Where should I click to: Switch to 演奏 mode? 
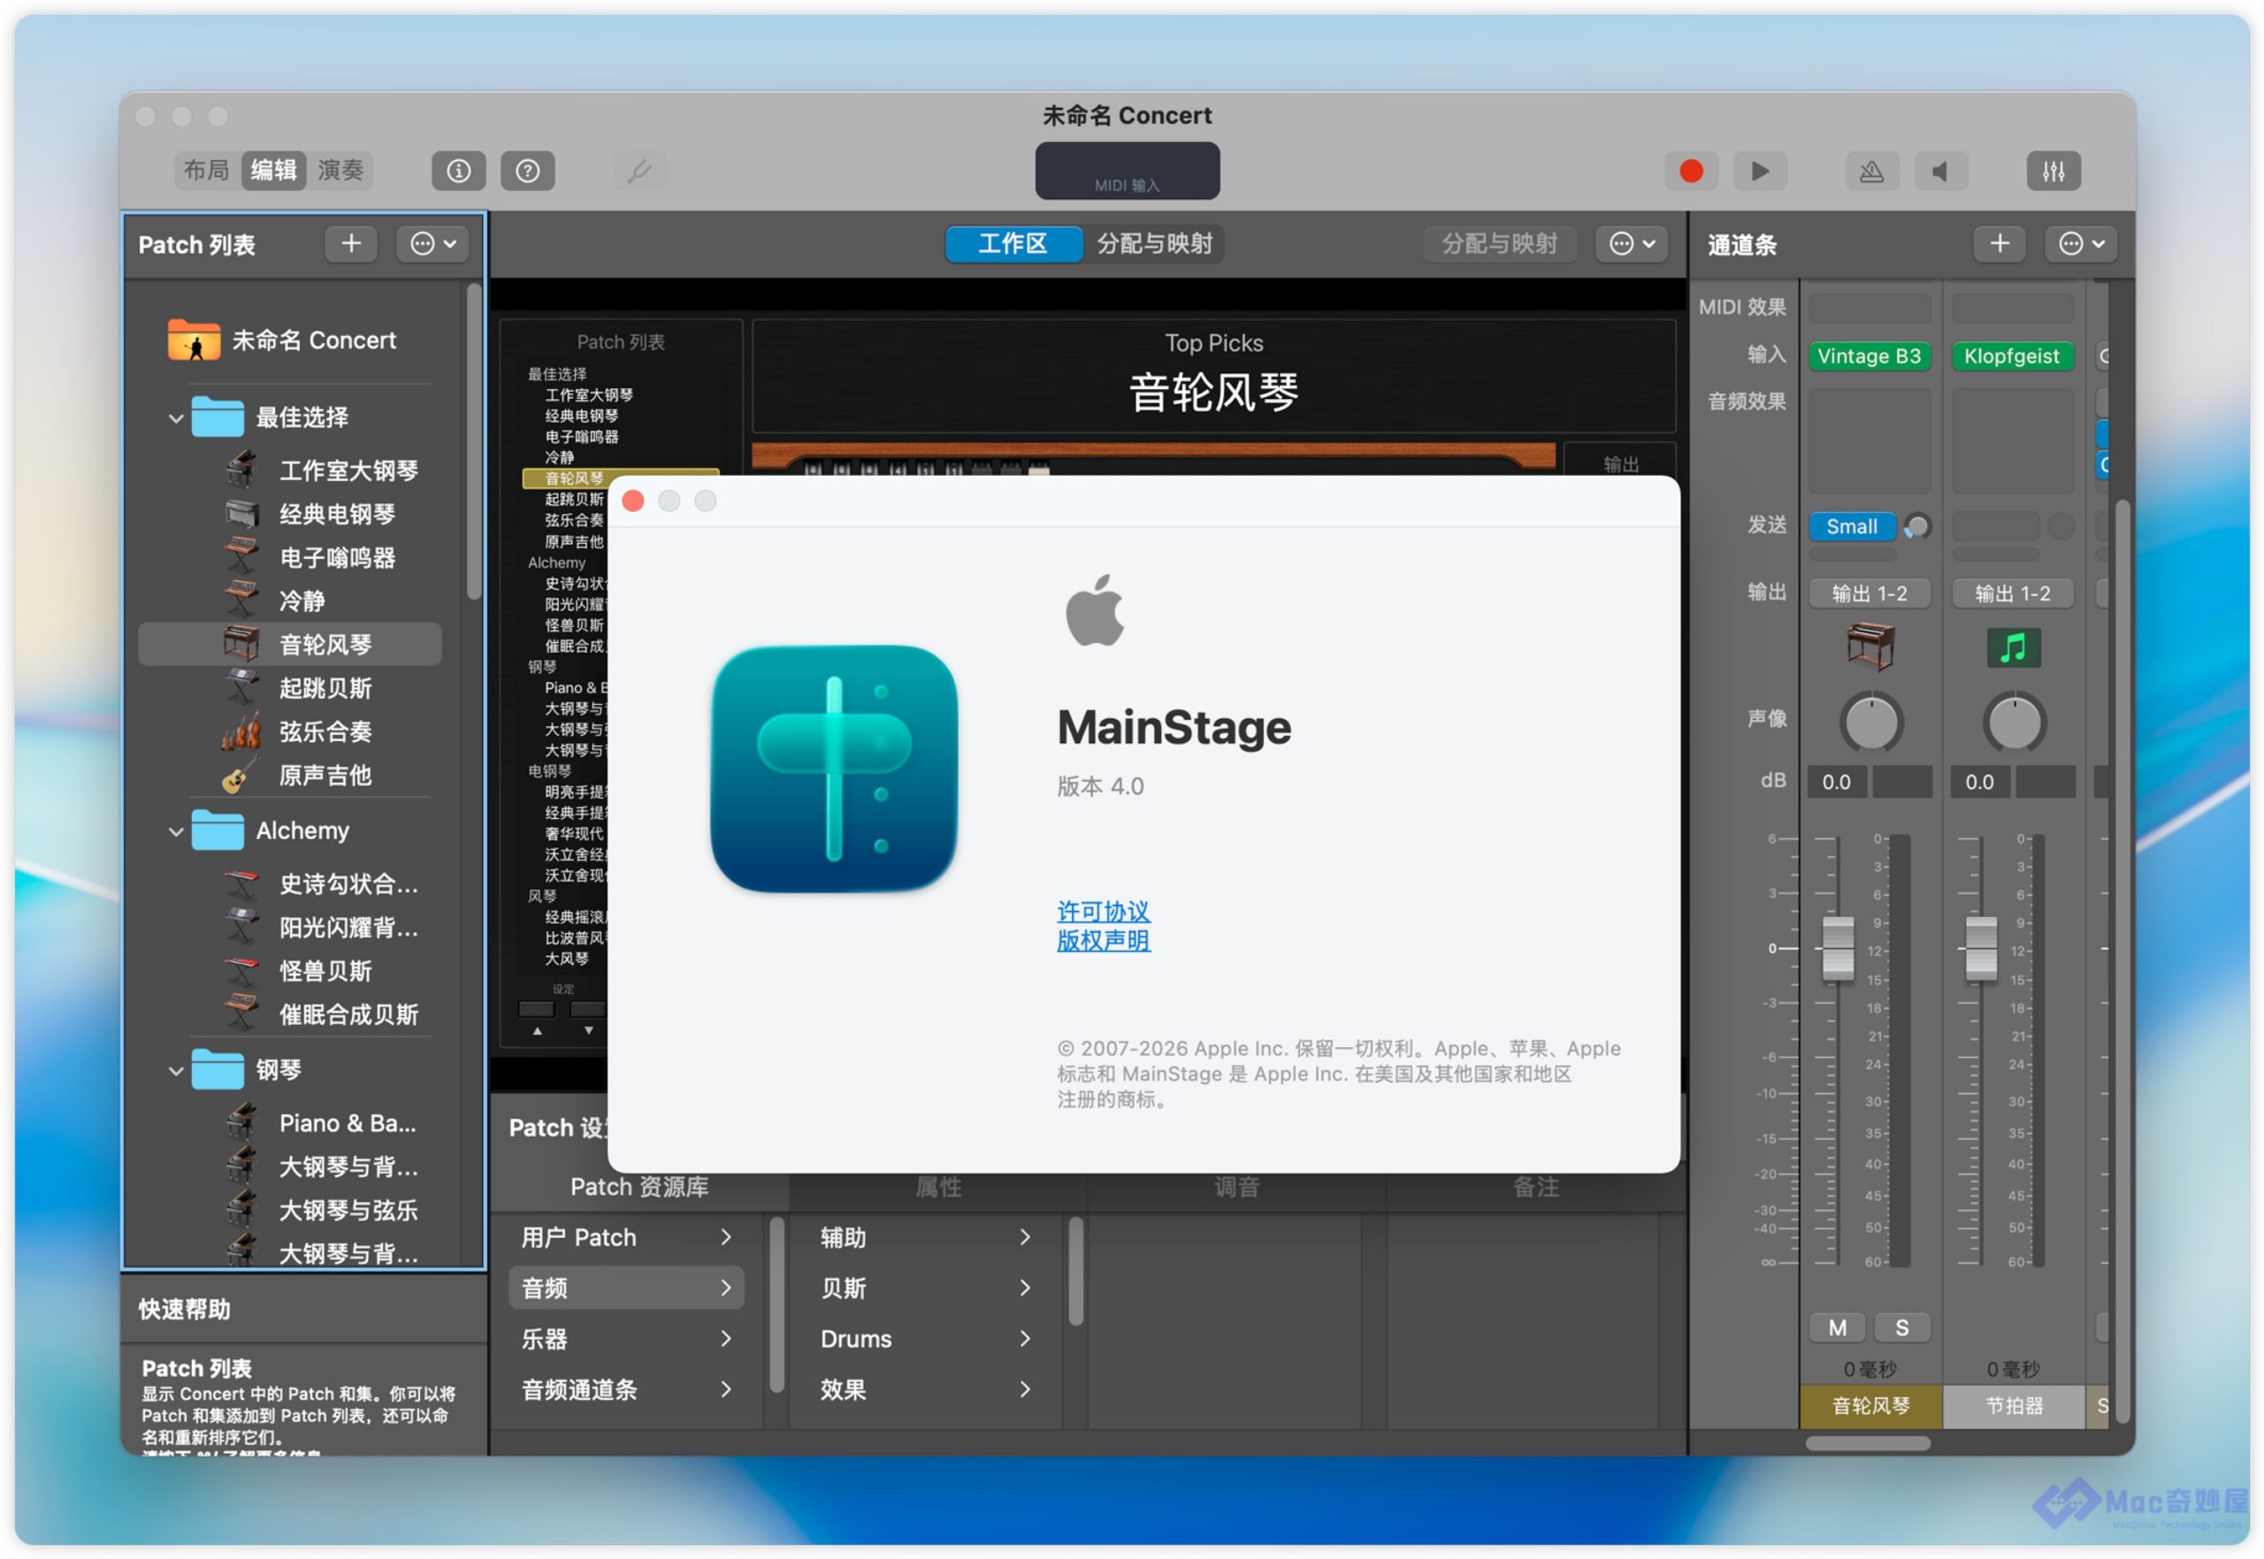(x=340, y=170)
